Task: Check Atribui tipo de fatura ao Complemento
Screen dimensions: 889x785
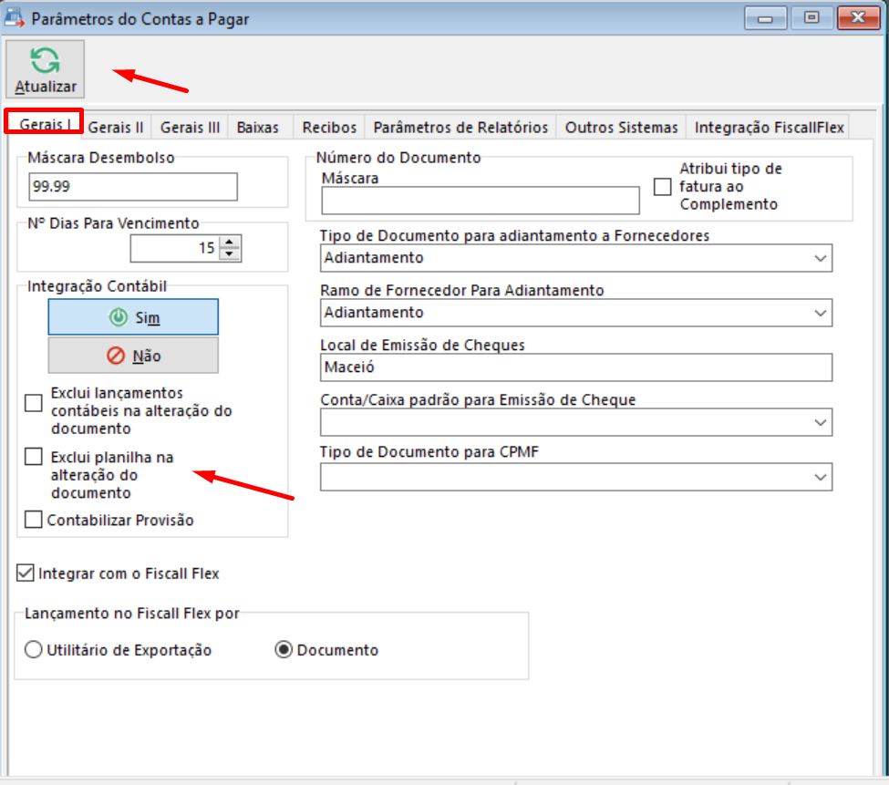Action: [662, 187]
